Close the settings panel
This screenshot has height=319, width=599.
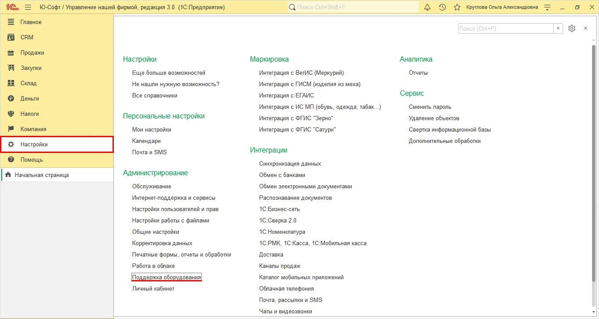[585, 28]
